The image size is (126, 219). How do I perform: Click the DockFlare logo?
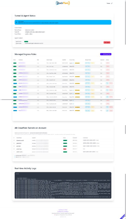tap(63, 3)
